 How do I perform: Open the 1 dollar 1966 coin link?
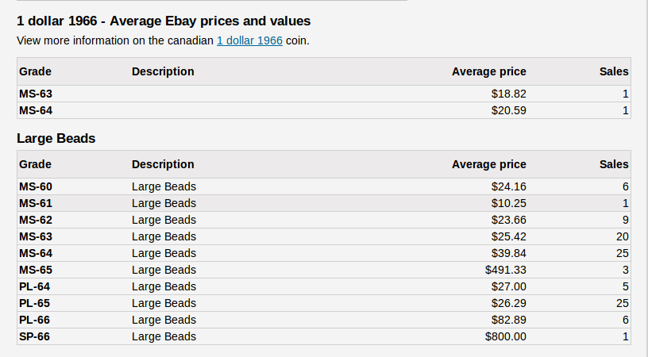click(x=249, y=41)
